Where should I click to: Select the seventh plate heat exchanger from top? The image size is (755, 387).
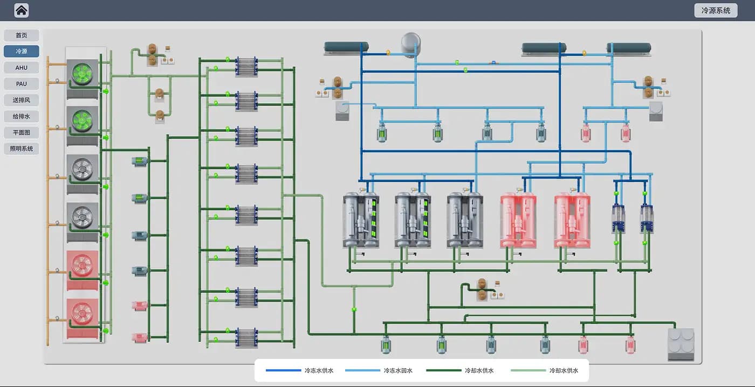click(x=246, y=298)
